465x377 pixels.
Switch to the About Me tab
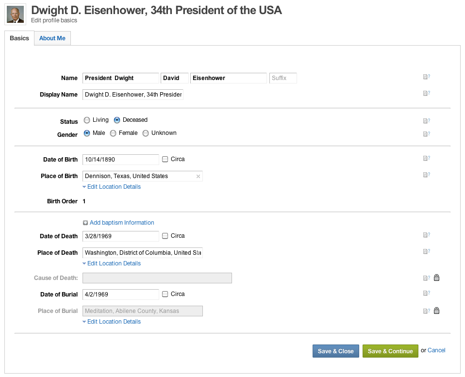tap(52, 38)
